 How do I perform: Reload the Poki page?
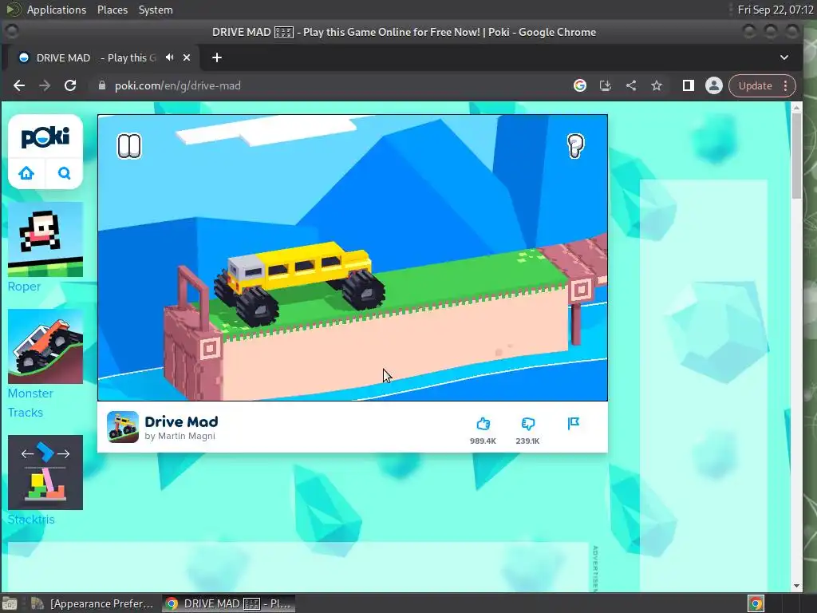70,85
